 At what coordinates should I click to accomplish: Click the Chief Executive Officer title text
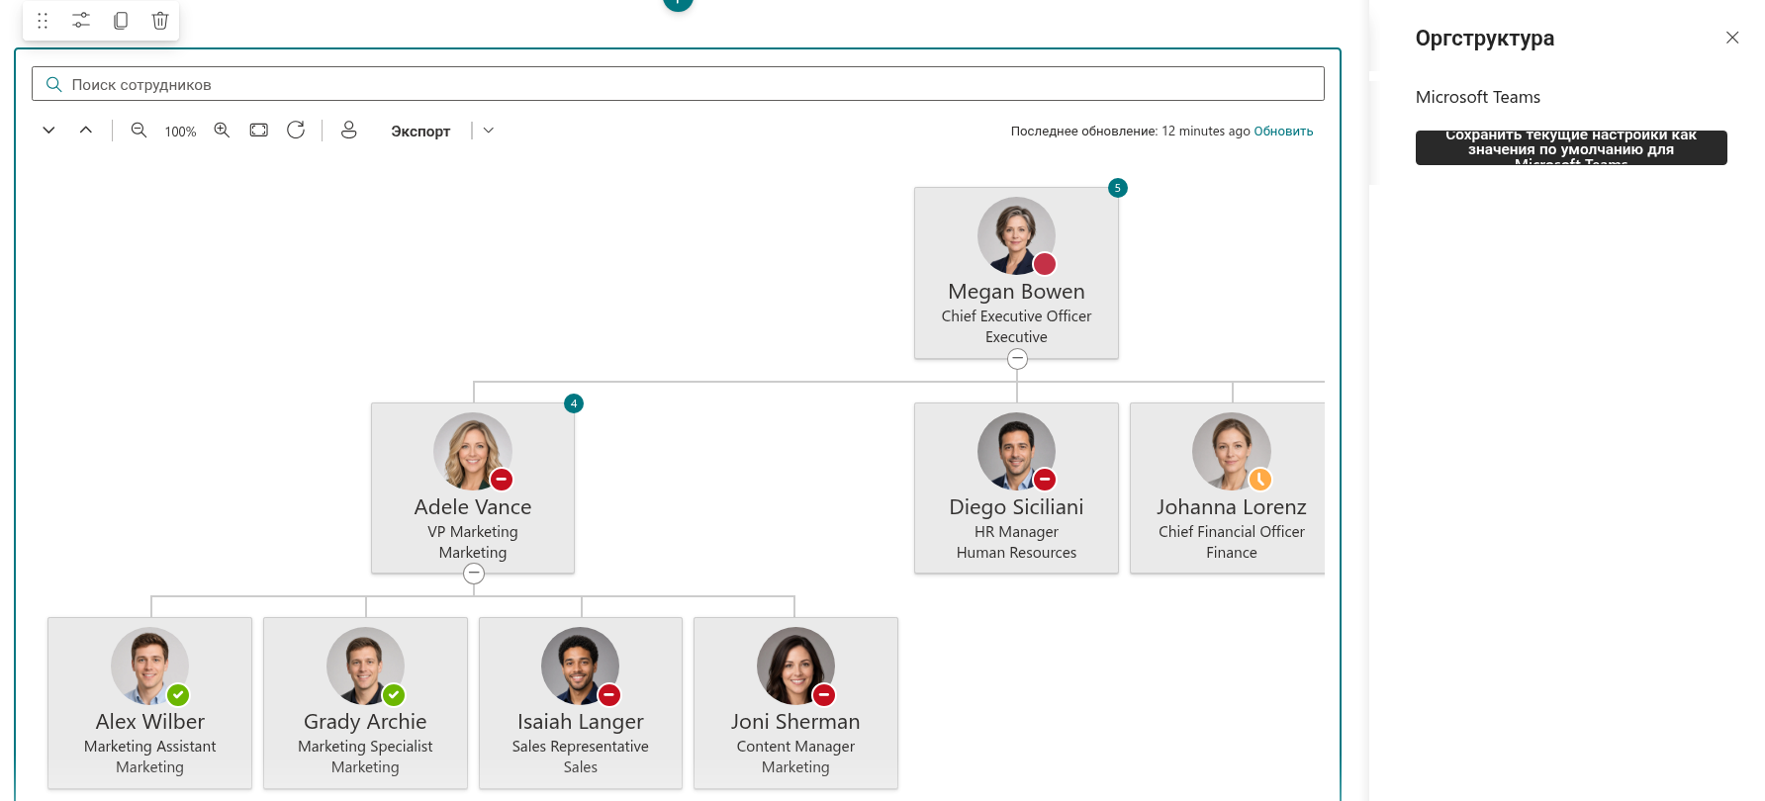1016,316
